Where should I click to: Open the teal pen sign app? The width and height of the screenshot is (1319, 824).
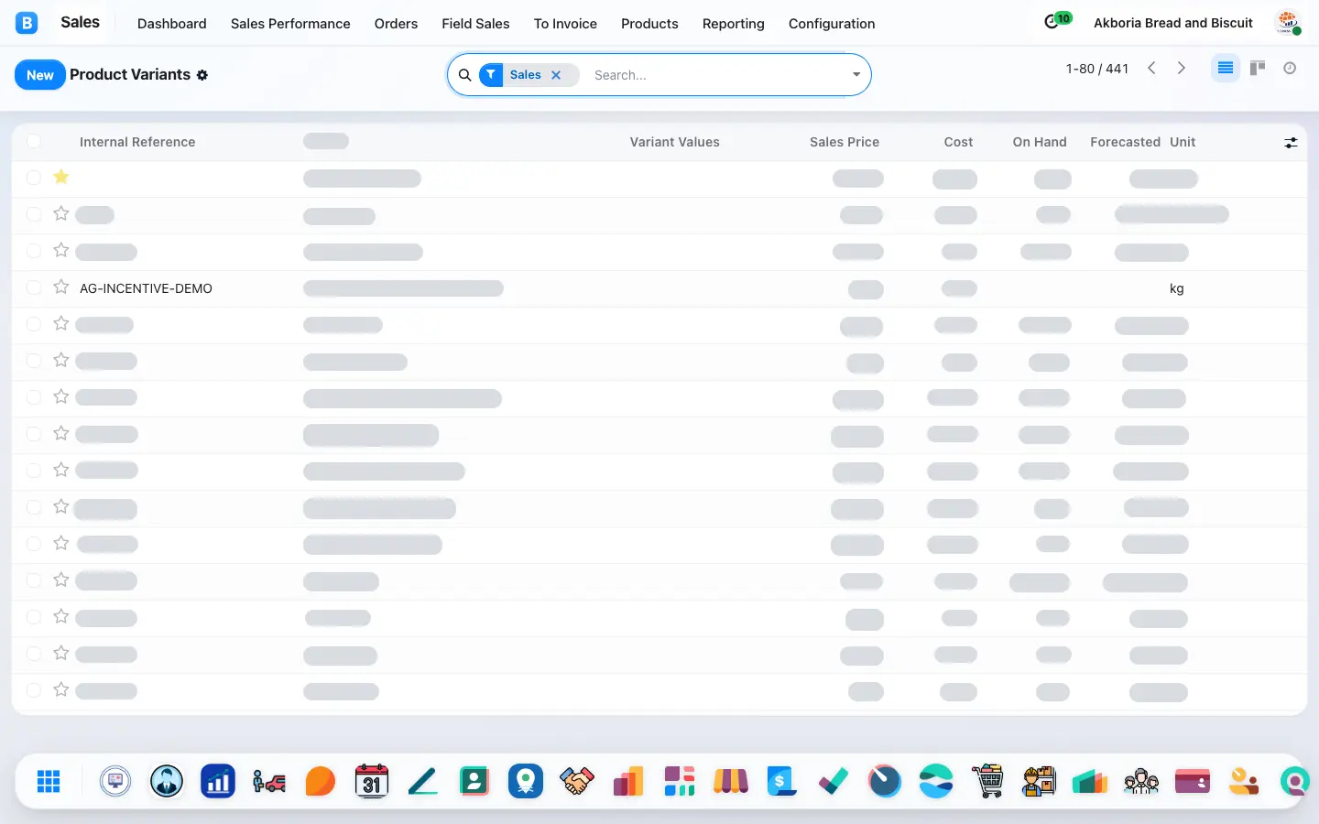423,781
